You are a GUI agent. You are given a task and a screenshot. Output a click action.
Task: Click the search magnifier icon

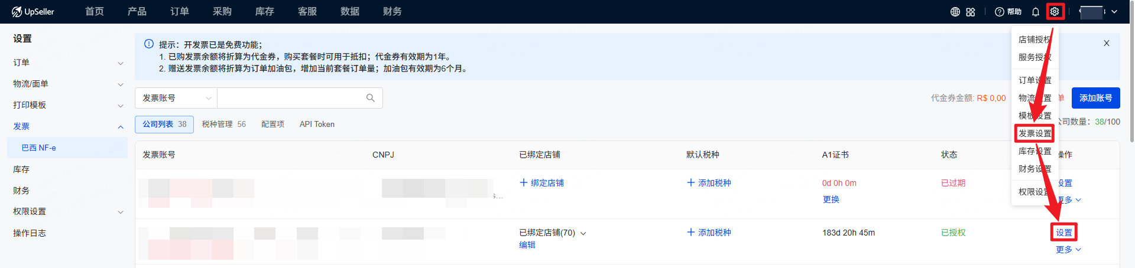[371, 98]
